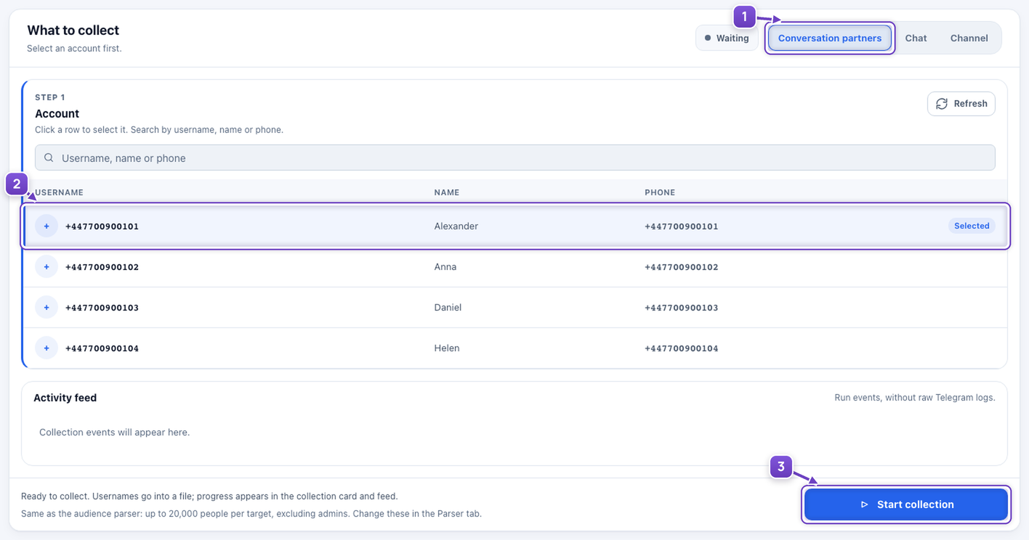Choose the name Daniel
Viewport: 1029px width, 540px height.
pos(448,308)
